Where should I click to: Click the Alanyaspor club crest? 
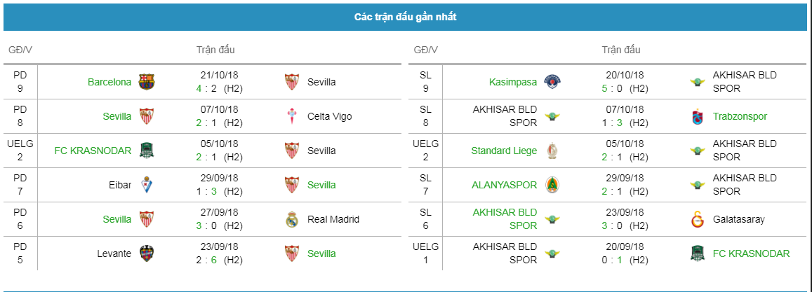(552, 185)
